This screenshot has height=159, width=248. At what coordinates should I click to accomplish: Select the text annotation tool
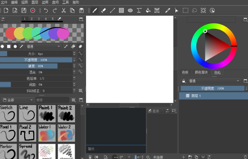(x=157, y=11)
